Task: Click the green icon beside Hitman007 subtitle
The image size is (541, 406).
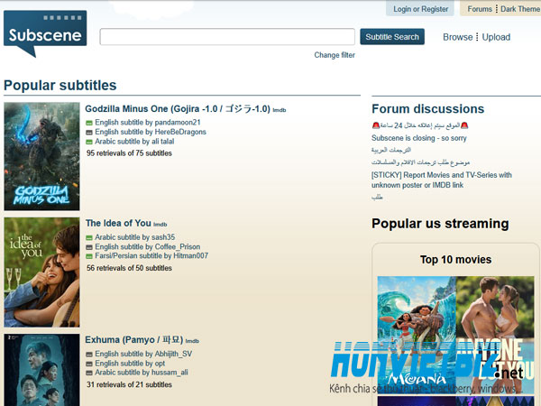Action: click(x=89, y=256)
